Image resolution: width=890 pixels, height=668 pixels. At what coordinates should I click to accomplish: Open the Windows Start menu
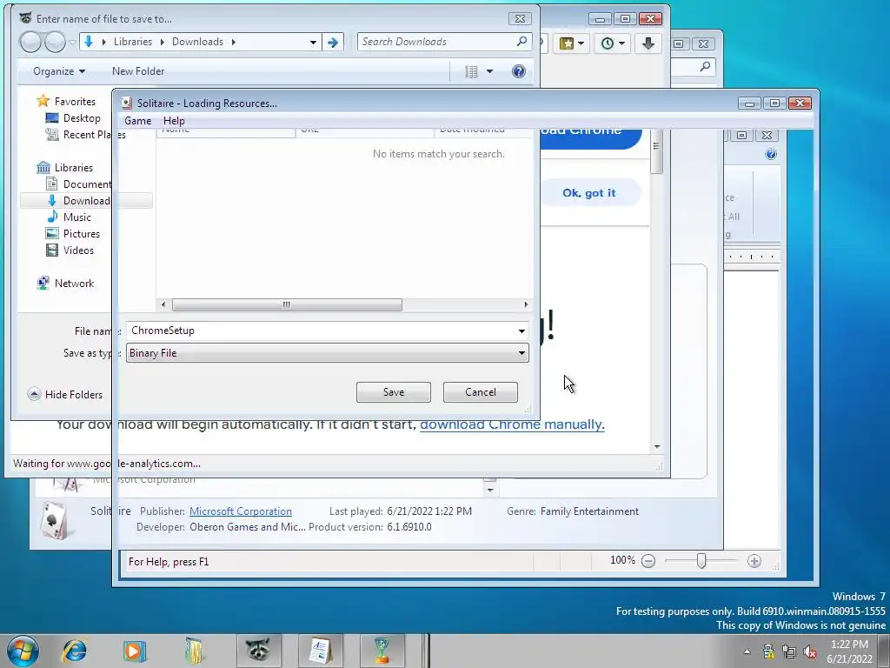click(23, 651)
